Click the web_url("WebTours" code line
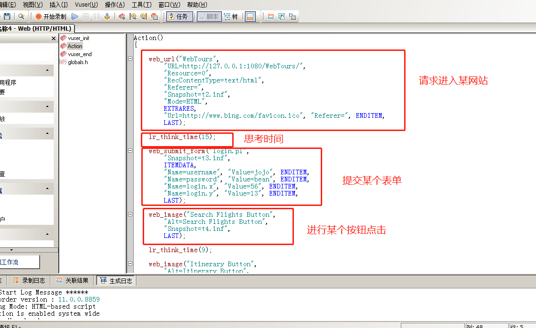The height and width of the screenshot is (328, 536). coord(184,59)
